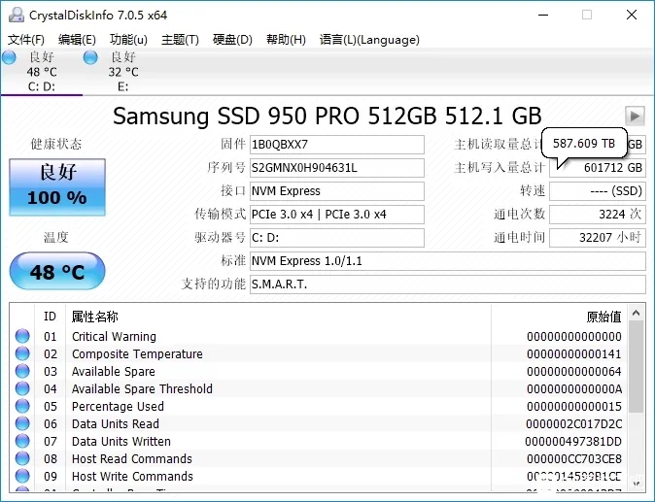The height and width of the screenshot is (502, 655).
Task: Click the status dot for Host Write Commands
Action: 22,476
